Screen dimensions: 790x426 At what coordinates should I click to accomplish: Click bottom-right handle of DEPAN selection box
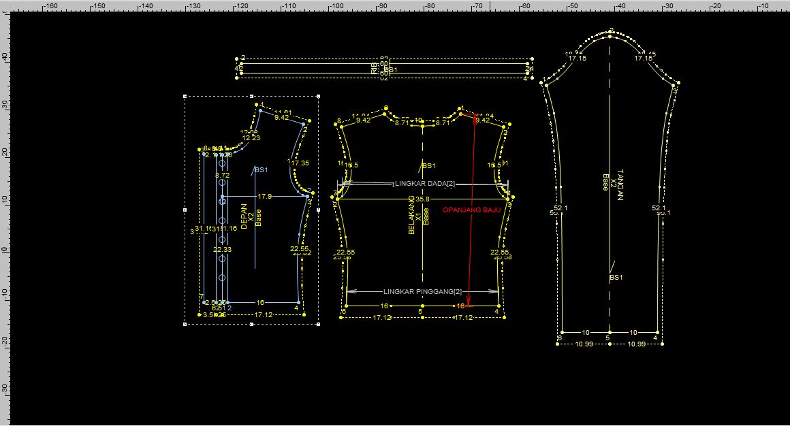point(319,324)
